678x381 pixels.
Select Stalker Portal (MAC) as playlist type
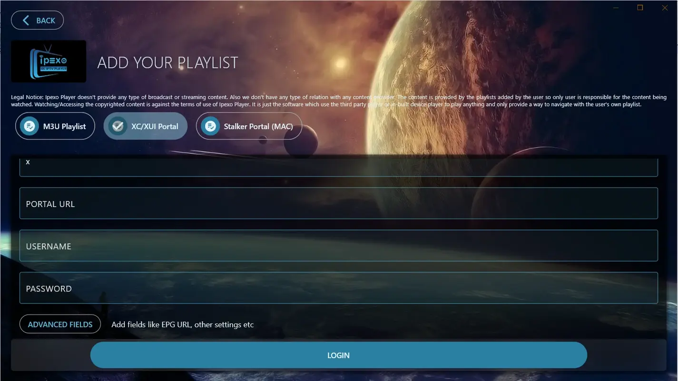coord(248,126)
